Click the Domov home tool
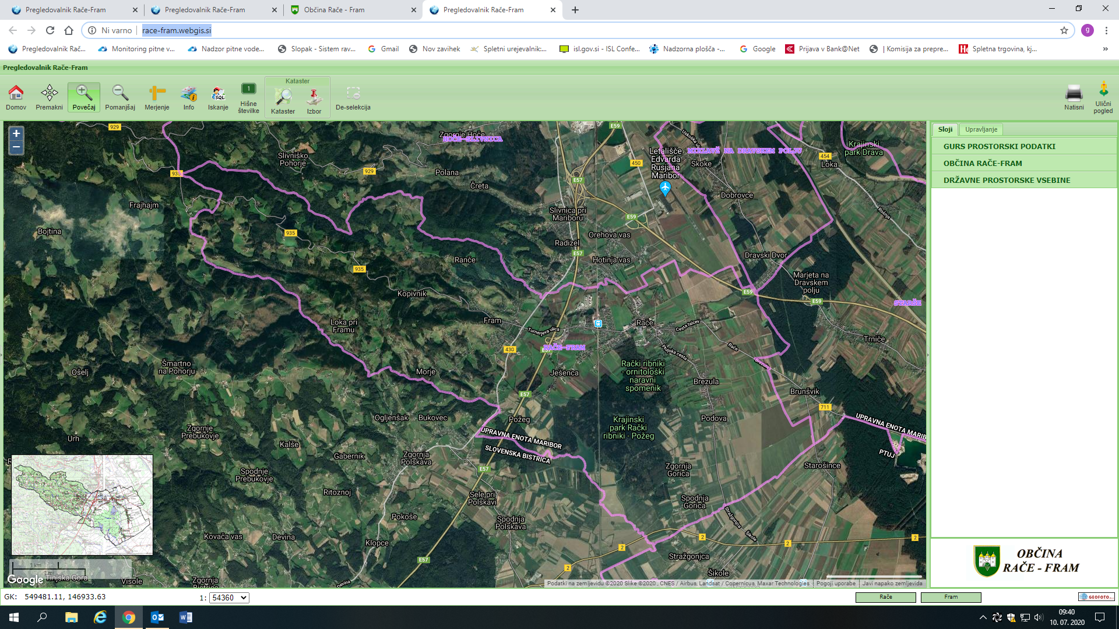Viewport: 1119px width, 629px height. pos(16,97)
